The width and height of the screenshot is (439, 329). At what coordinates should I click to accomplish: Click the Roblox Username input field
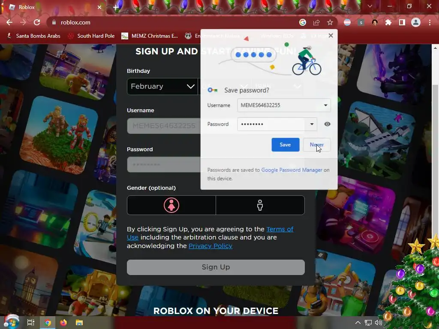point(164,126)
